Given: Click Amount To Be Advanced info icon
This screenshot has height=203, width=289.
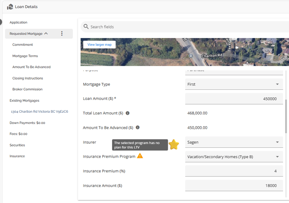Looking at the screenshot, I should coord(138,127).
